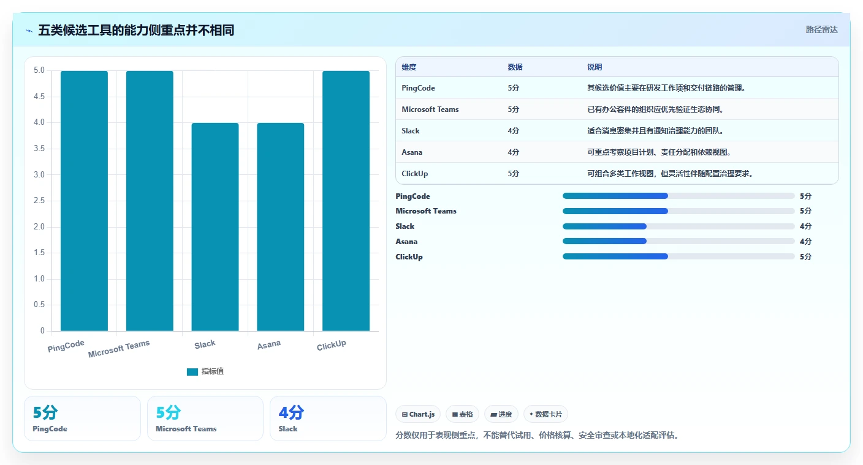Select the ClickUp table row name
The height and width of the screenshot is (465, 863).
[x=415, y=174]
